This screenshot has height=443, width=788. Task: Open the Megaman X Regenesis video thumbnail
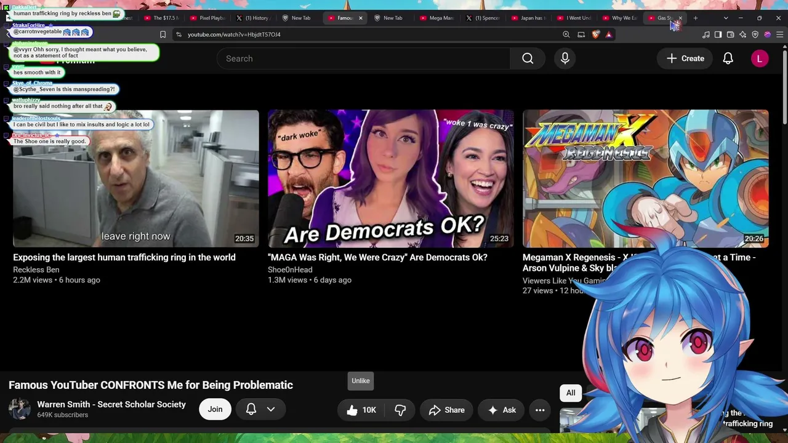click(x=646, y=178)
